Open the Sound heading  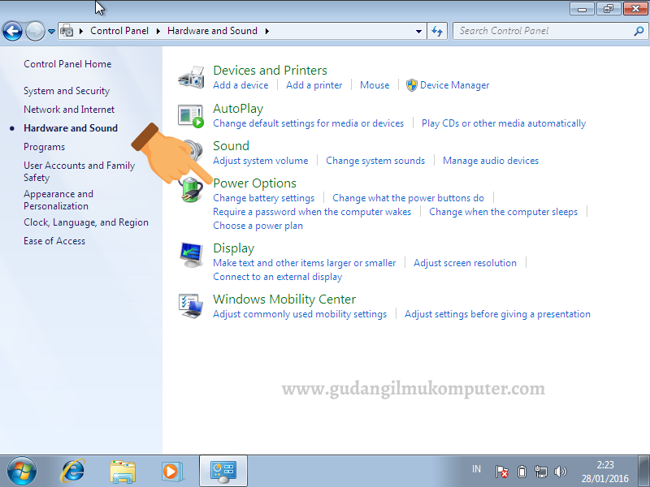tap(231, 146)
